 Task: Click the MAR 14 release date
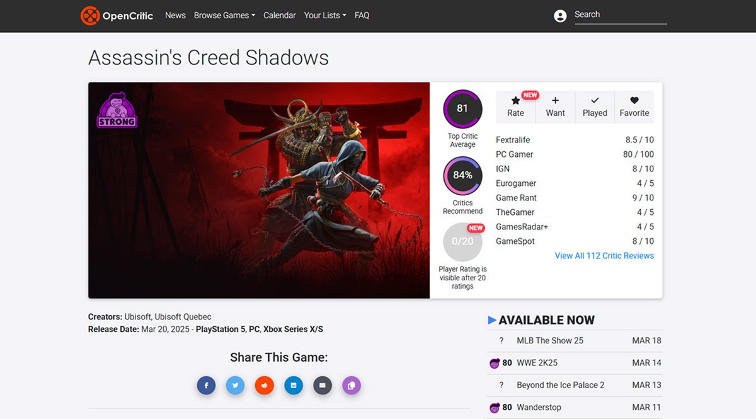(x=646, y=363)
